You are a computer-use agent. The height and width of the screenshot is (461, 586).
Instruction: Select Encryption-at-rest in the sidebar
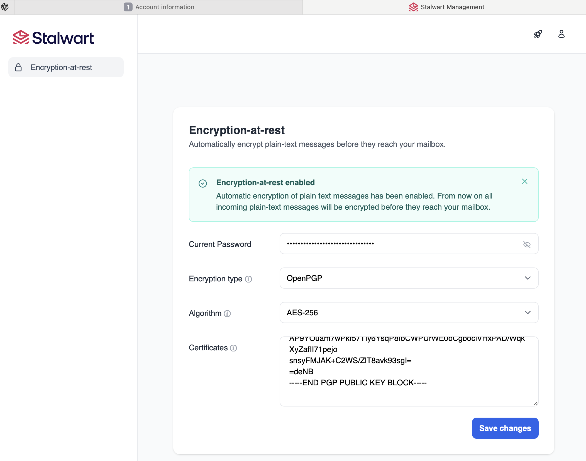pos(66,67)
